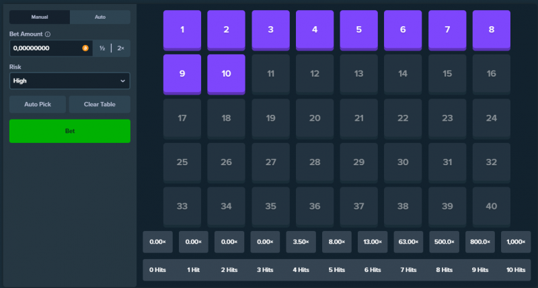Switch to the Manual tab
The image size is (538, 288).
(40, 17)
